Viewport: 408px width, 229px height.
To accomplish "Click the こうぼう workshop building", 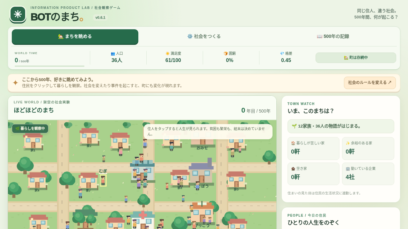I will [x=201, y=173].
